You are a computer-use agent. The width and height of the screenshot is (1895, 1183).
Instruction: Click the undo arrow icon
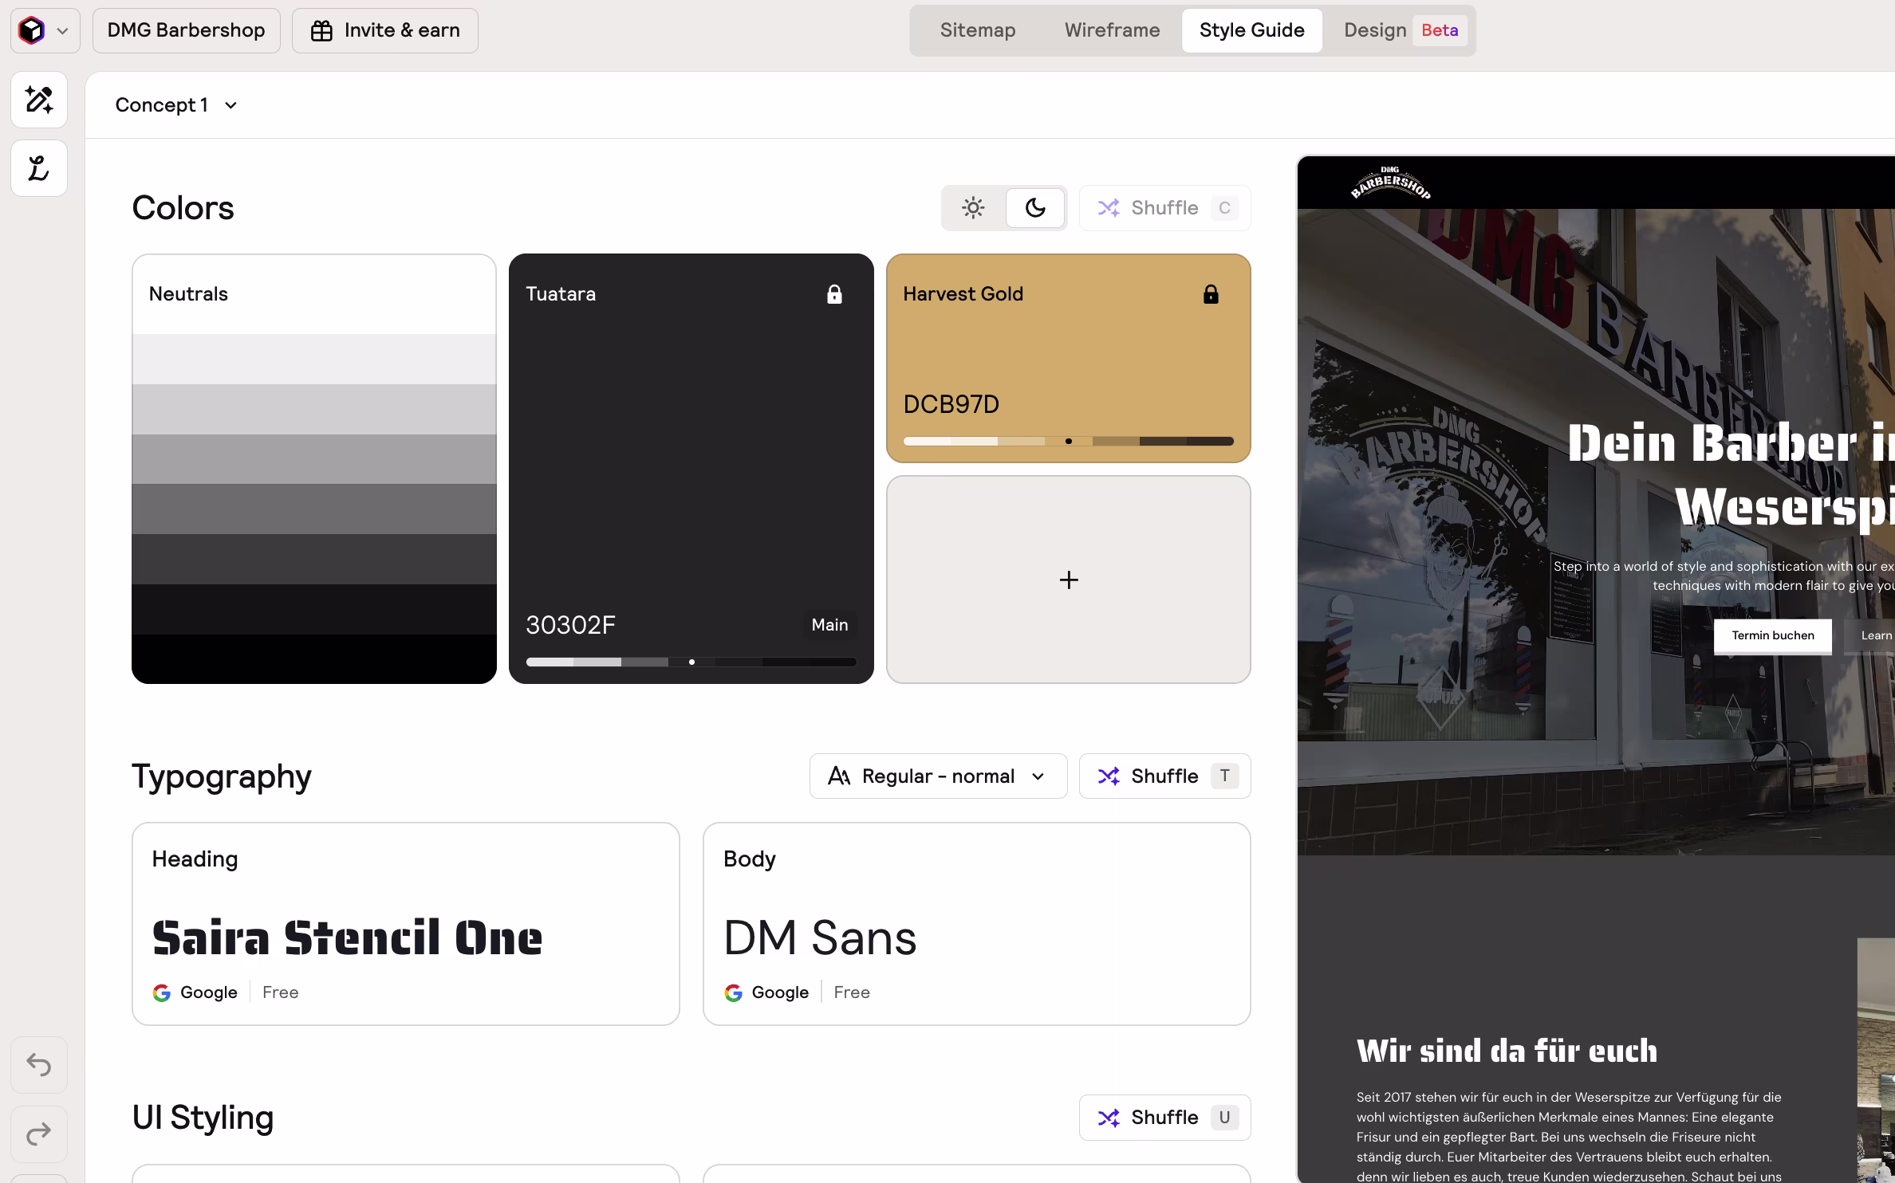tap(39, 1064)
